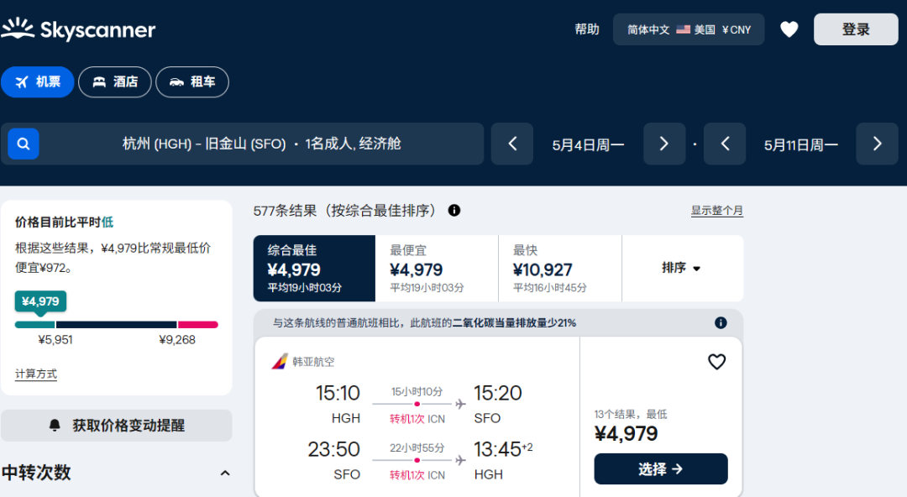This screenshot has width=907, height=497.
Task: Save Asiana flight with heart icon
Action: pyautogui.click(x=716, y=362)
